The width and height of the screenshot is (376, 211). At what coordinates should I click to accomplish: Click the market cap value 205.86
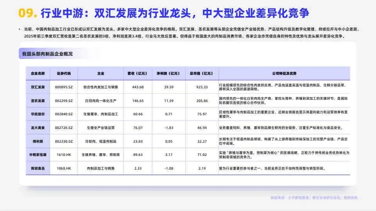(202, 101)
